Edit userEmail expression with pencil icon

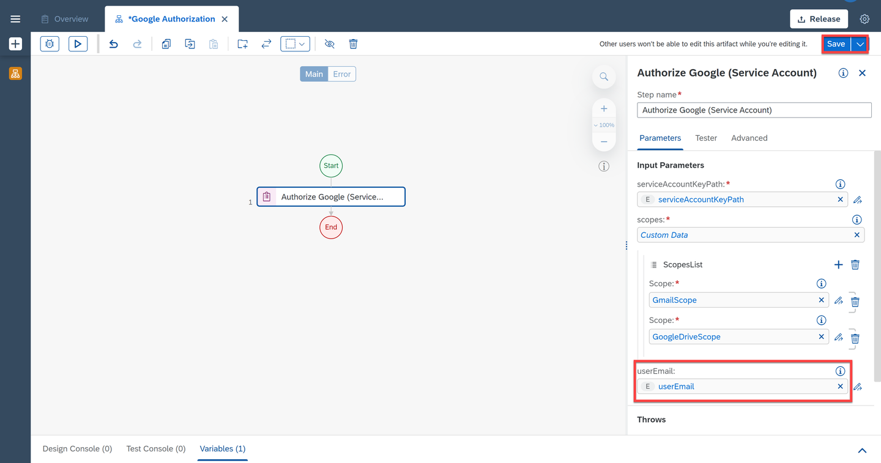pos(858,387)
